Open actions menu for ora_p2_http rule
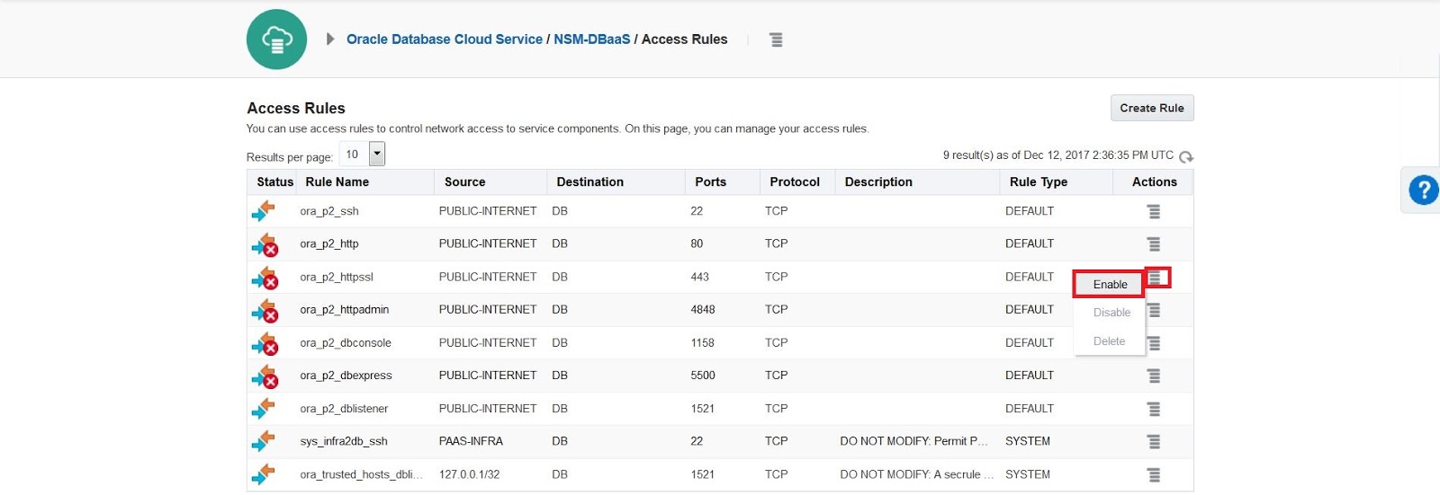Image resolution: width=1440 pixels, height=495 pixels. pyautogui.click(x=1154, y=244)
